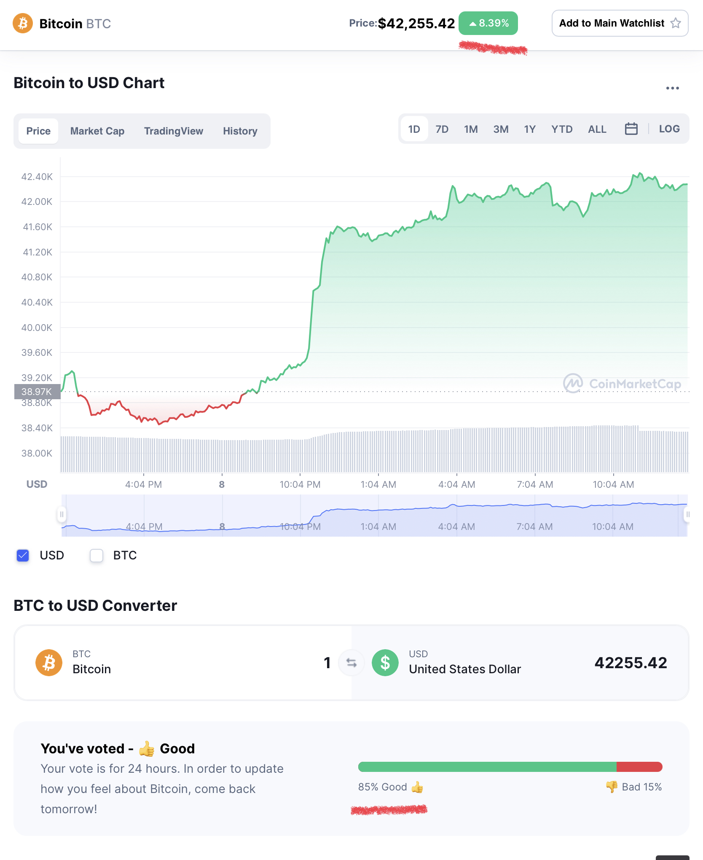This screenshot has width=703, height=860.
Task: Enable the BTC checkbox
Action: [x=97, y=556]
